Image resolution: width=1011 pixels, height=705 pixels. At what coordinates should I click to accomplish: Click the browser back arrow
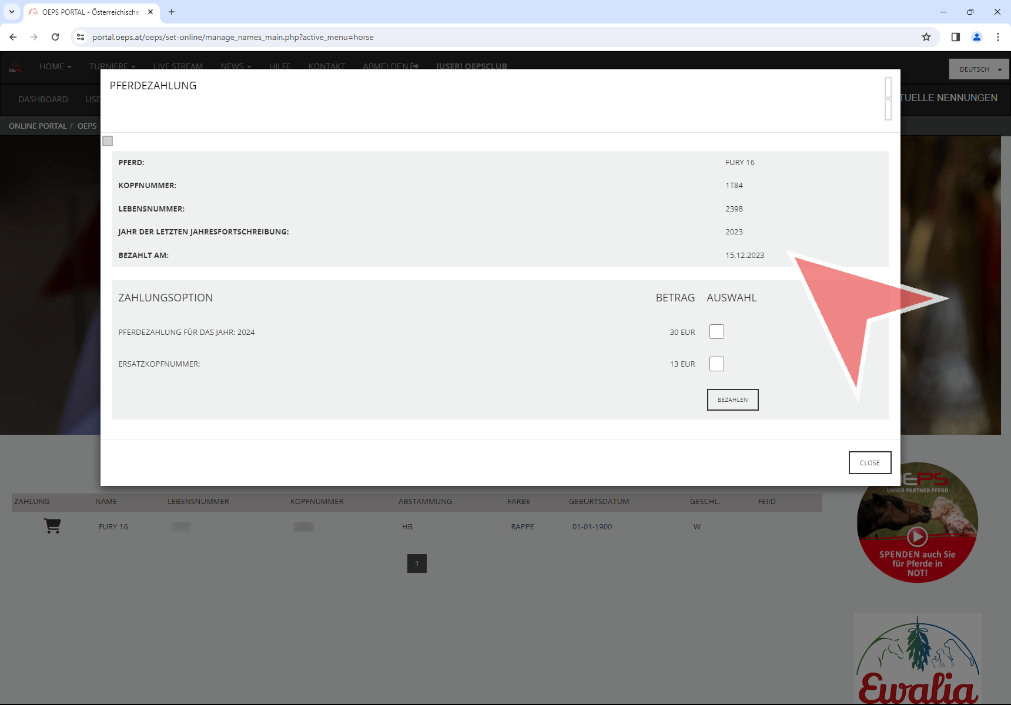click(13, 37)
